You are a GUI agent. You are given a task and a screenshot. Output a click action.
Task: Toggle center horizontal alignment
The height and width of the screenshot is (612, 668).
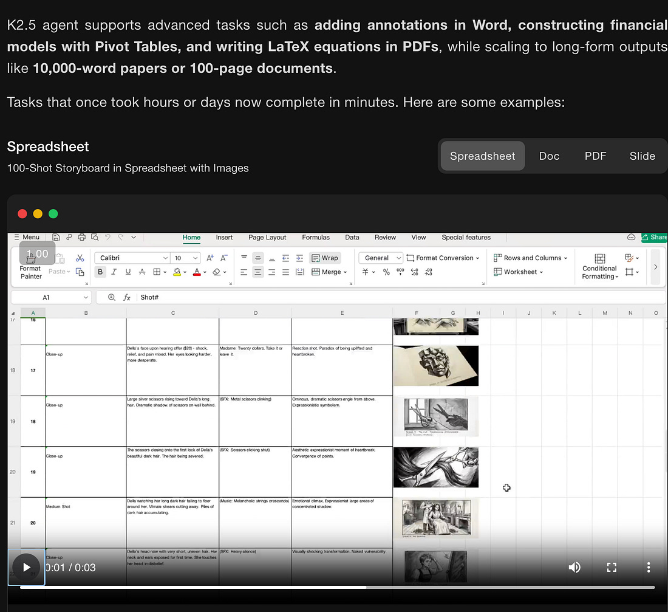(x=257, y=272)
